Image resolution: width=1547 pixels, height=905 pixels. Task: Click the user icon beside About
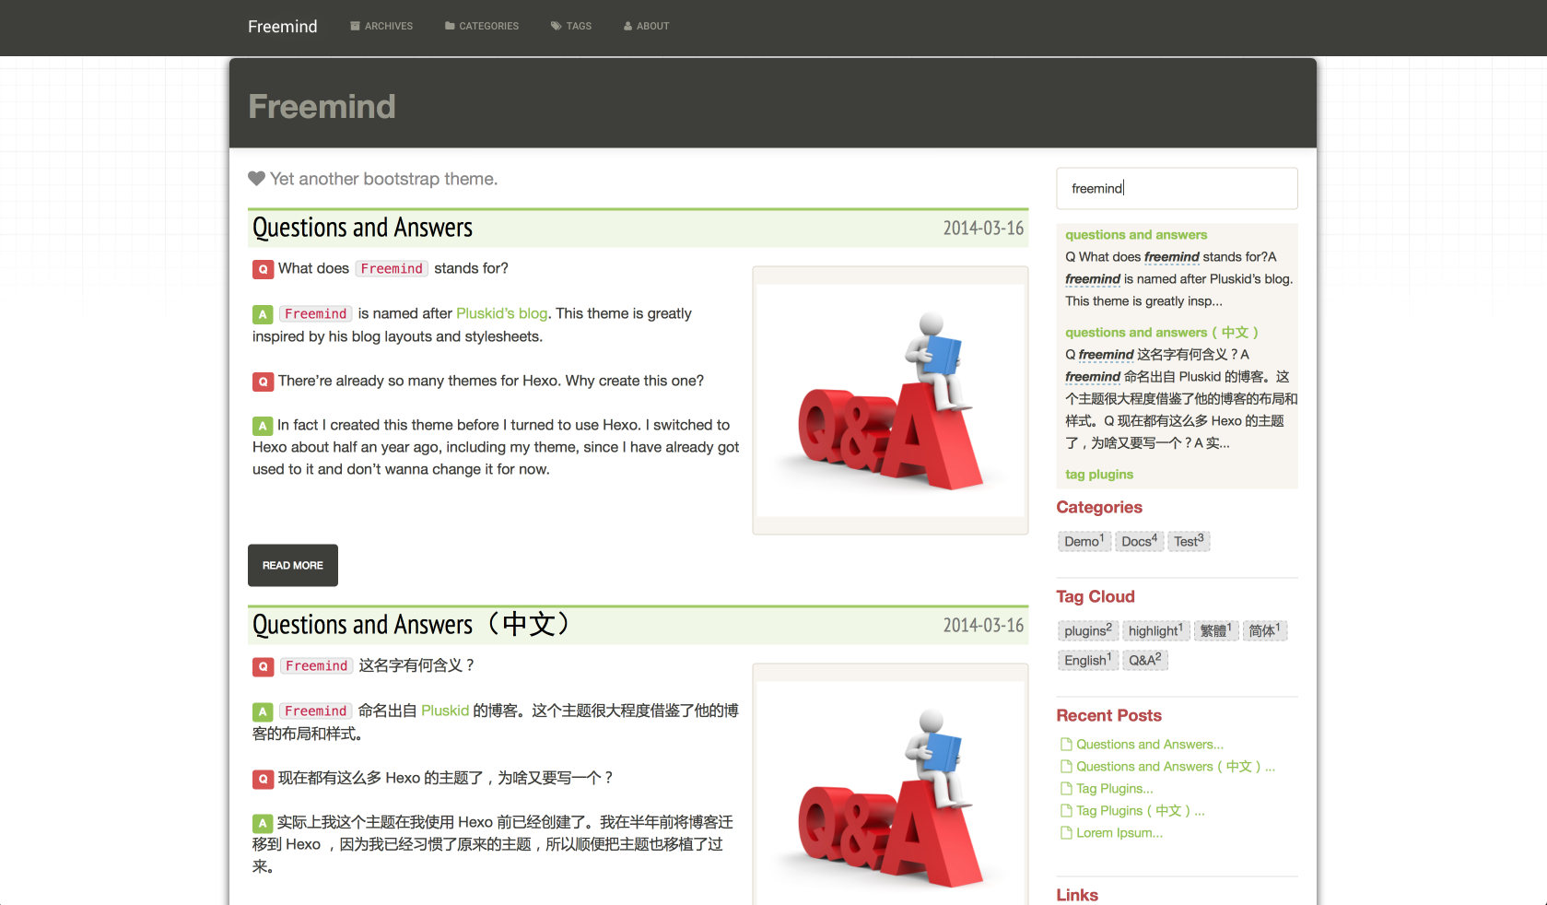627,26
